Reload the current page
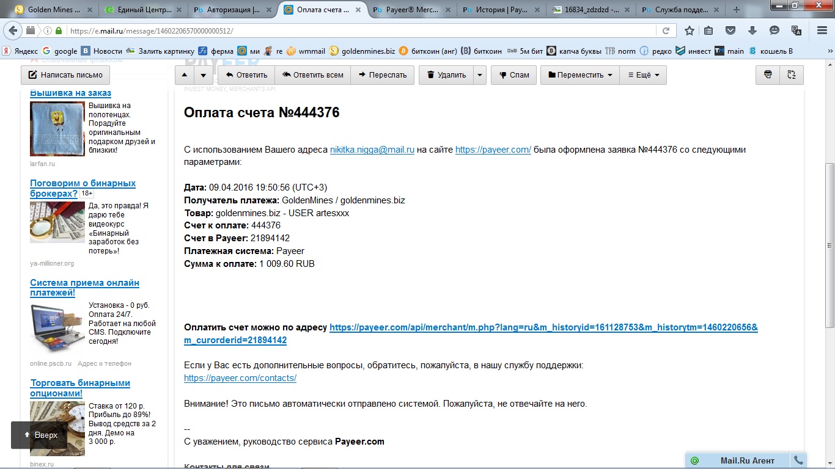The image size is (835, 469). click(666, 31)
